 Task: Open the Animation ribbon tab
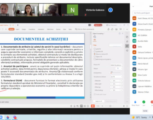pyautogui.click(x=41, y=29)
